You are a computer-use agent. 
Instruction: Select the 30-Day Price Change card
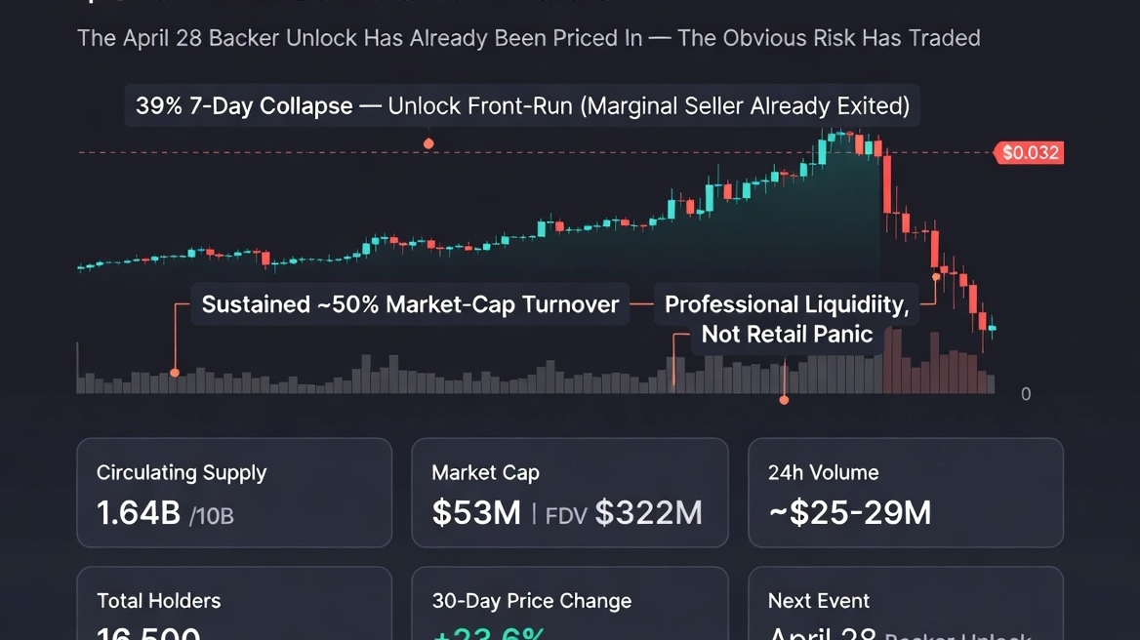tap(570, 605)
